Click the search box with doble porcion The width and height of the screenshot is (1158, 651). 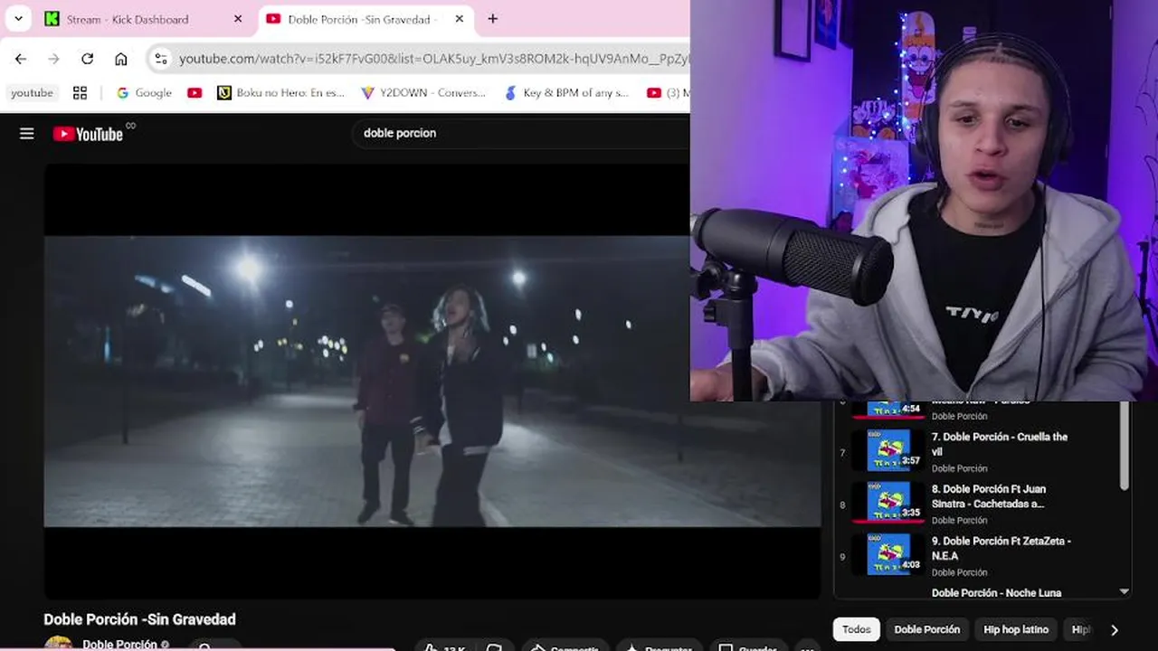[520, 133]
